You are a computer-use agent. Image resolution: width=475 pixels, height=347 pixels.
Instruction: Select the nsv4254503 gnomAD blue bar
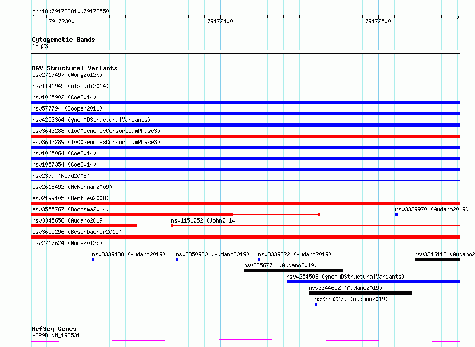pos(373,282)
